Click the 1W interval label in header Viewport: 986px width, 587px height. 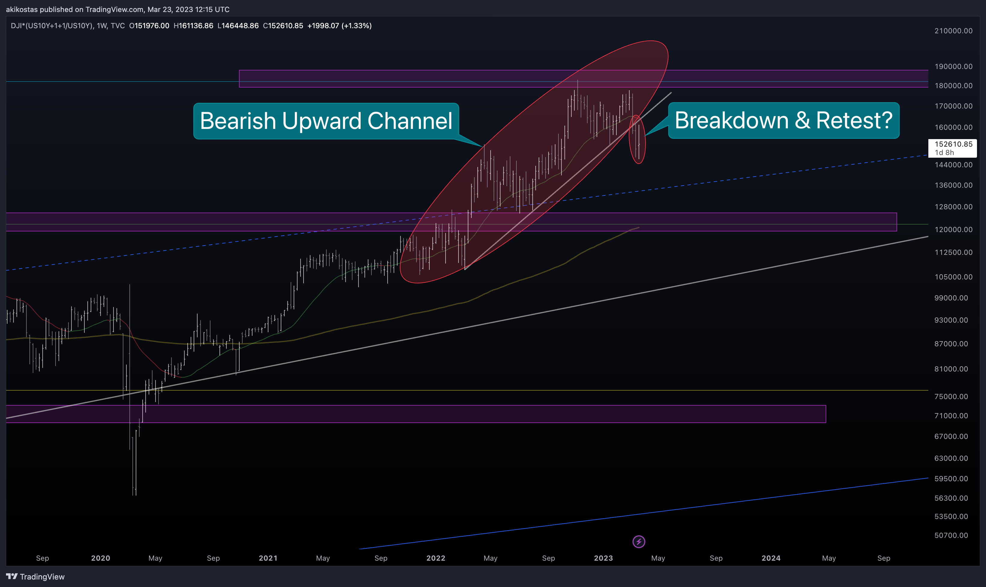[102, 26]
